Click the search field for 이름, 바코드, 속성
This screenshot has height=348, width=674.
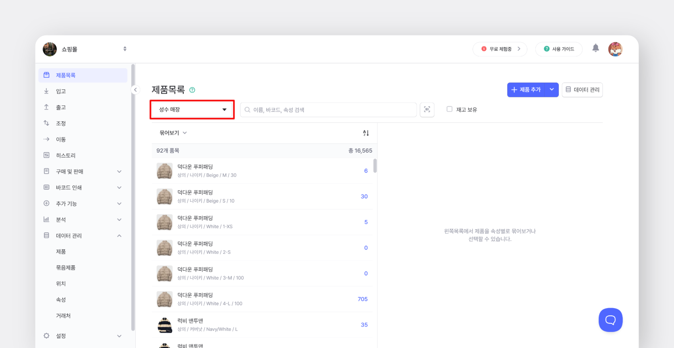(328, 110)
